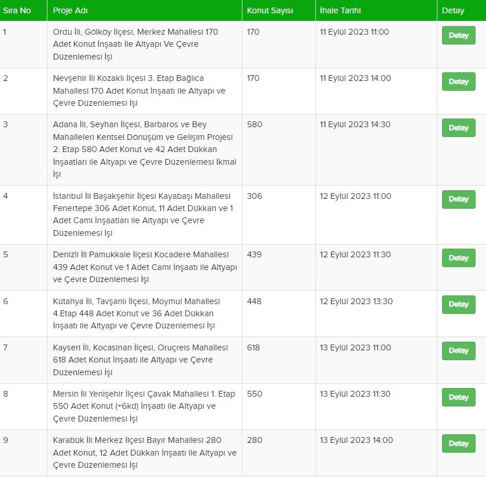Select the Ordu İli Gölköy project name
486x477 pixels.
[x=135, y=45]
